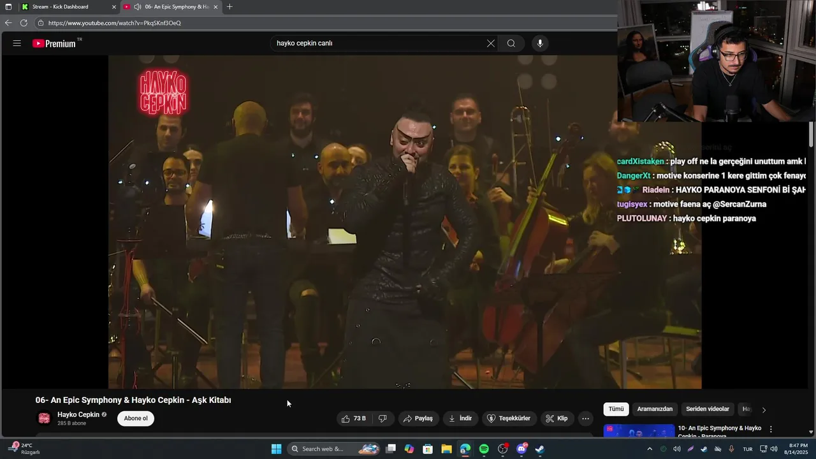Open Windows Start menu
This screenshot has height=459, width=816.
(x=276, y=449)
